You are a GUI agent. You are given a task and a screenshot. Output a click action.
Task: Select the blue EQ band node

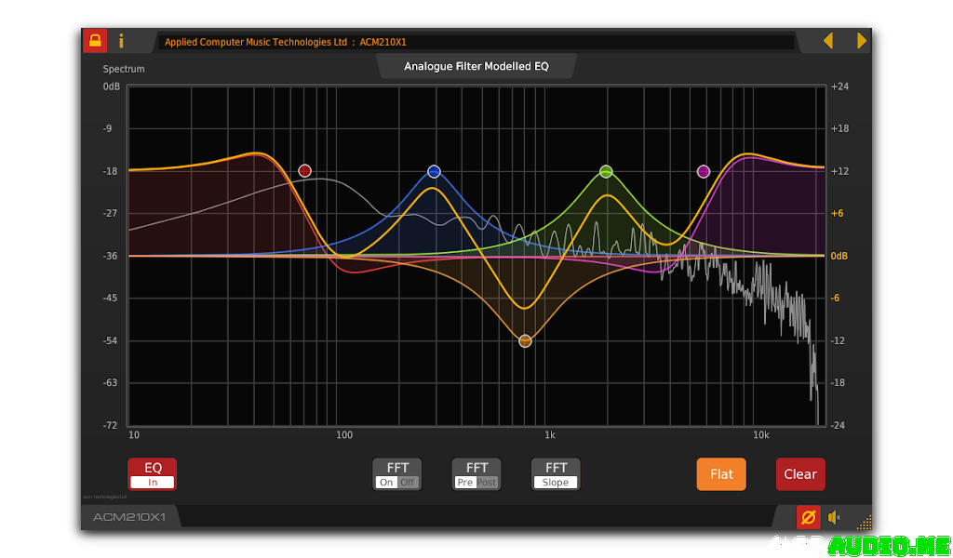434,171
